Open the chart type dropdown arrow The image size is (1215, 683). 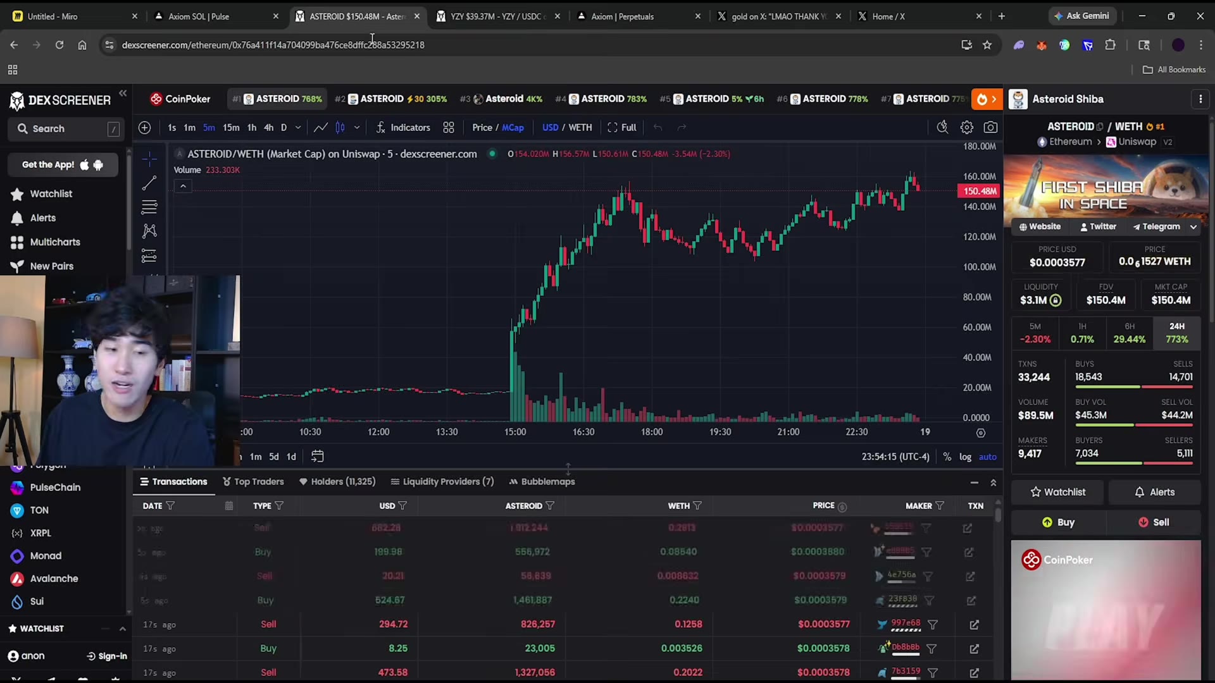[357, 128]
